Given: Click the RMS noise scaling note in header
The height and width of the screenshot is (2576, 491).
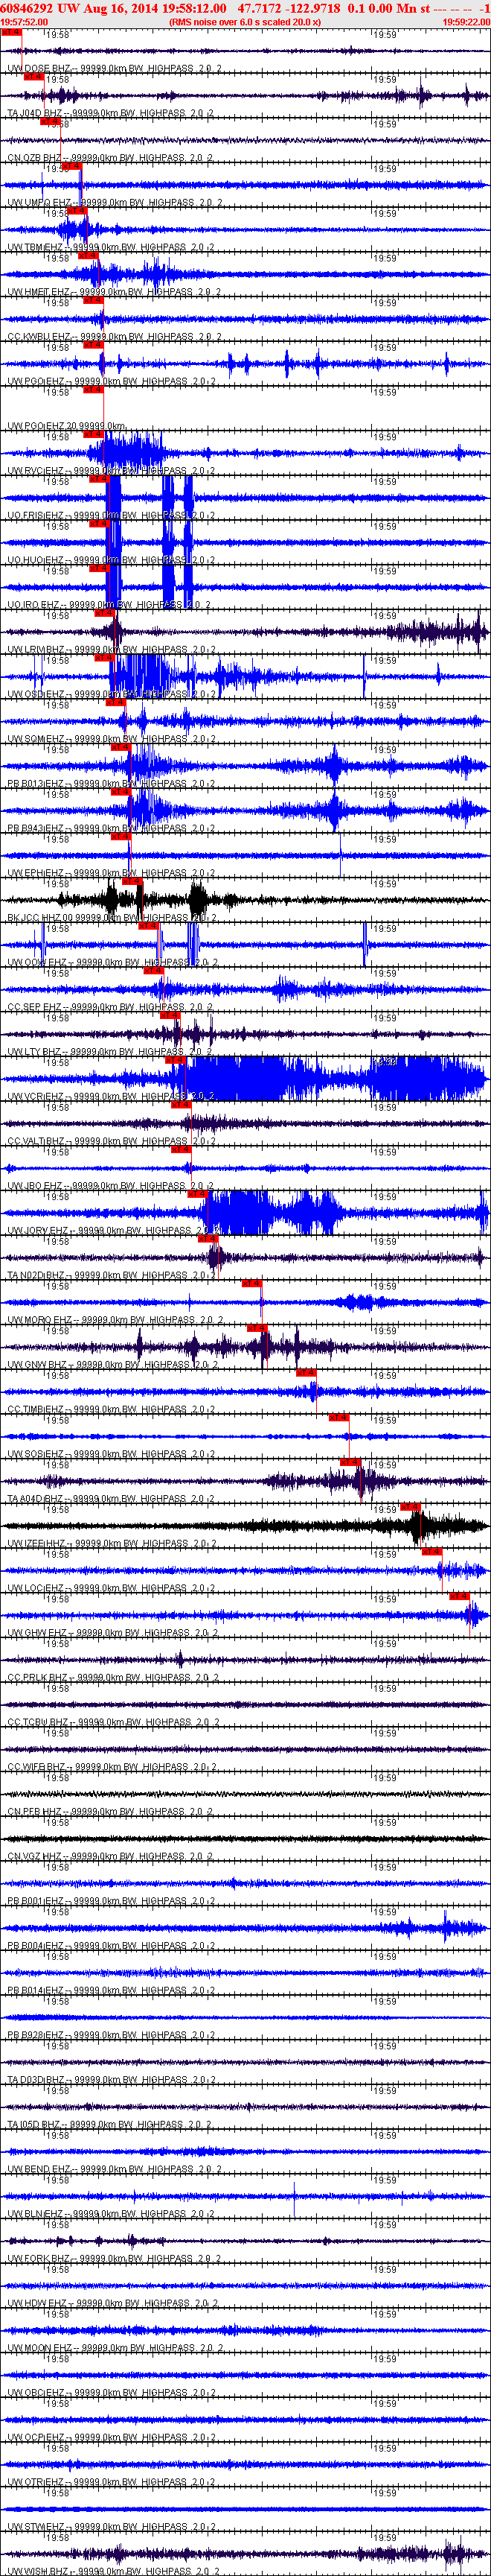Looking at the screenshot, I should 245,21.
